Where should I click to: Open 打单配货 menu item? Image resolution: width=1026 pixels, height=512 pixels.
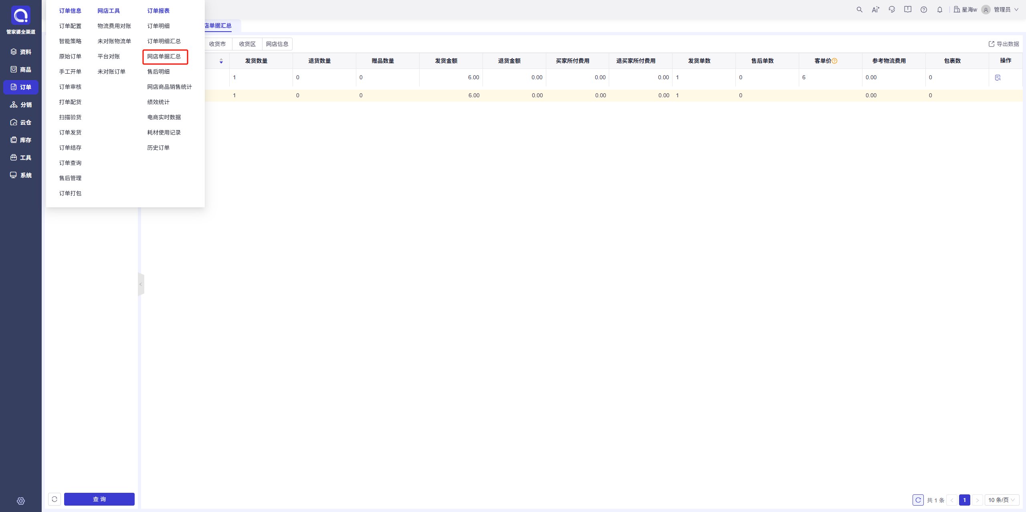click(70, 102)
